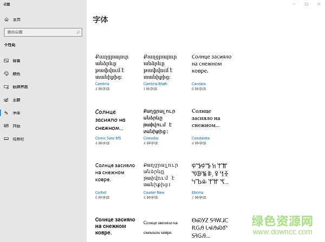The height and width of the screenshot is (242, 325).
Task: Open the Cambria font link
Action: [102, 84]
